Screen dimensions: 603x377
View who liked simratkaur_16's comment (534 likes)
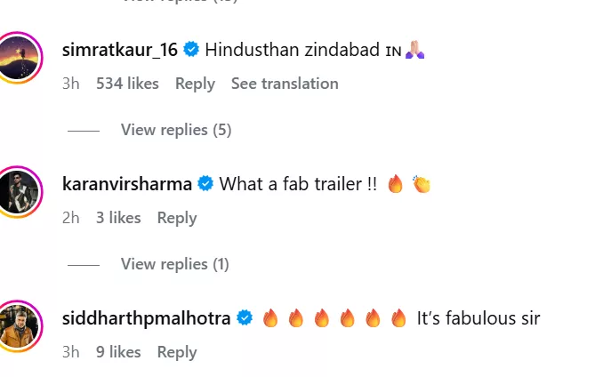[x=127, y=84]
